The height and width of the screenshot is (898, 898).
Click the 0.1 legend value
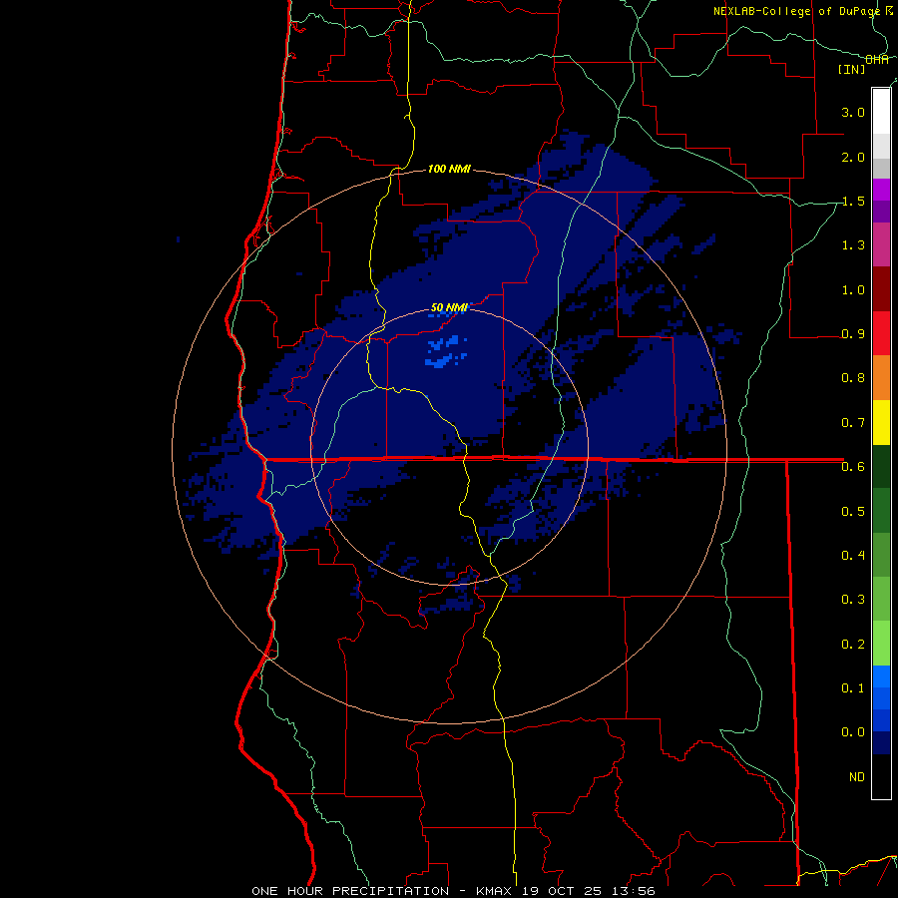tap(853, 688)
